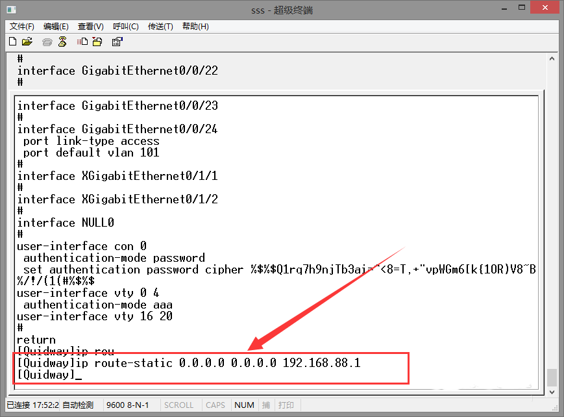The image size is (564, 417).
Task: Click the Properties toolbar icon
Action: click(x=117, y=42)
